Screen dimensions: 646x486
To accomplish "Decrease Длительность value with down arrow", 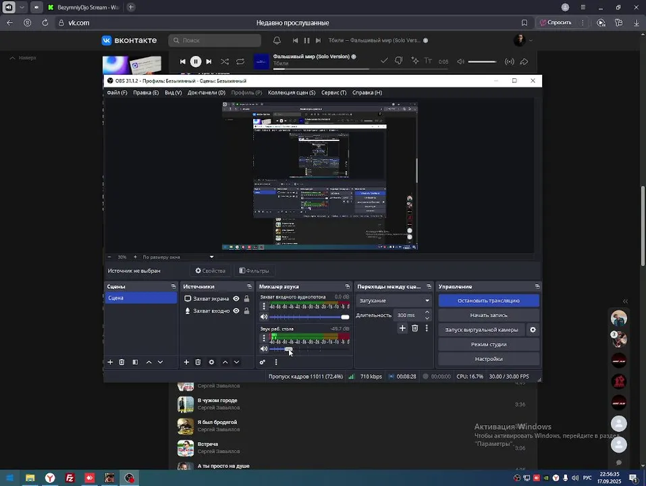I will point(427,318).
